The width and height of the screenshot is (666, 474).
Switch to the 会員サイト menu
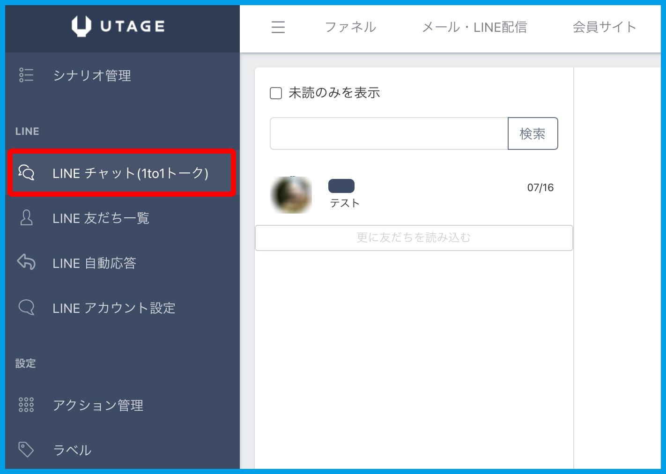point(604,27)
